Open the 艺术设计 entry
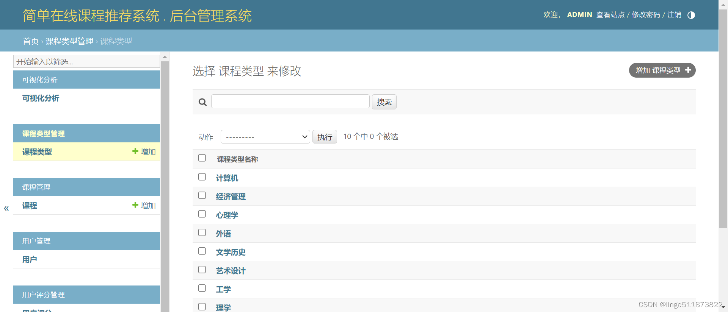The width and height of the screenshot is (728, 312). pyautogui.click(x=231, y=271)
